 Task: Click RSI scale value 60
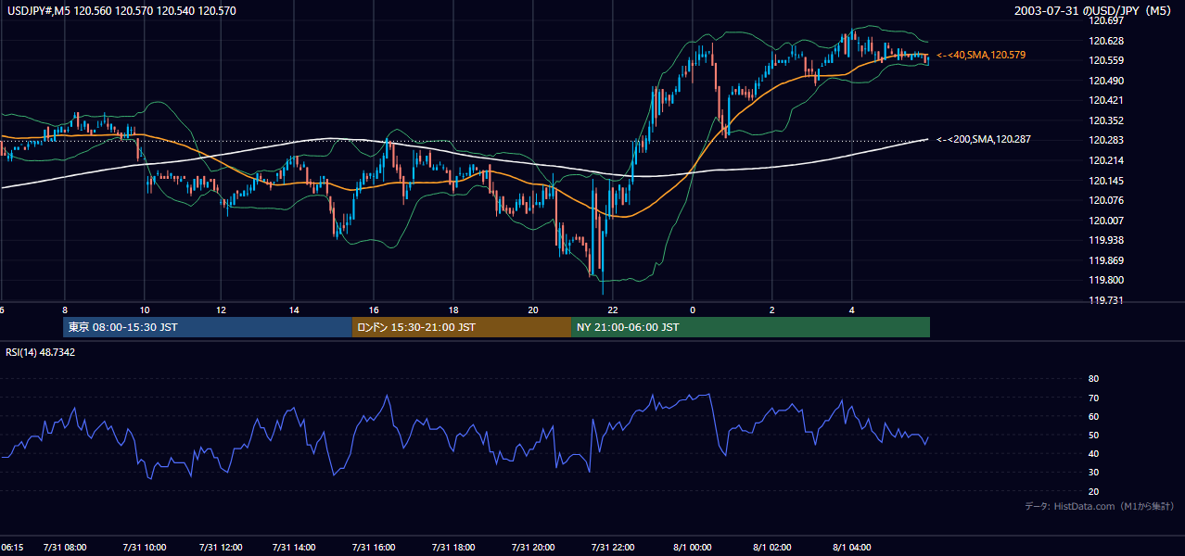coord(1093,416)
